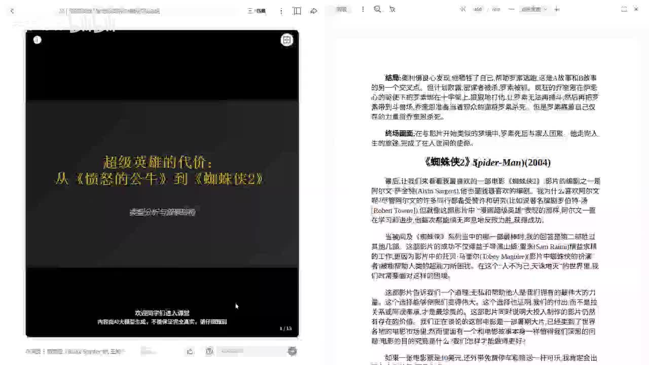649x365 pixels.
Task: Click the bold label 结局 in the document
Action: click(392, 78)
